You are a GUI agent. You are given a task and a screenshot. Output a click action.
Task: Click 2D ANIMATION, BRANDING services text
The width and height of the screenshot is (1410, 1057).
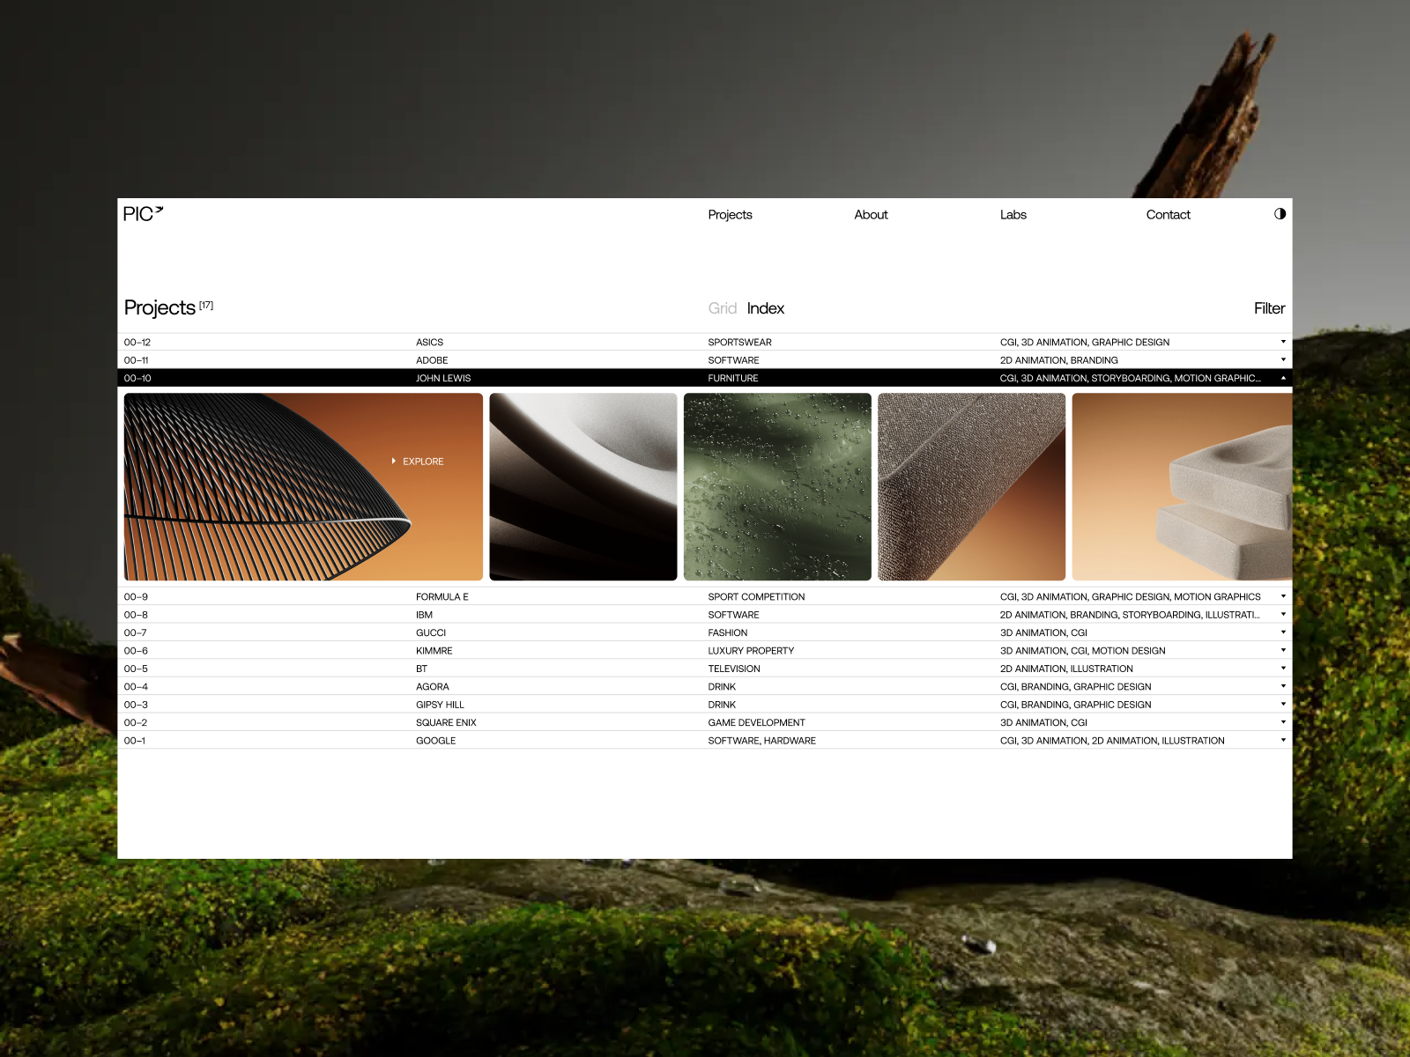[x=1058, y=360]
